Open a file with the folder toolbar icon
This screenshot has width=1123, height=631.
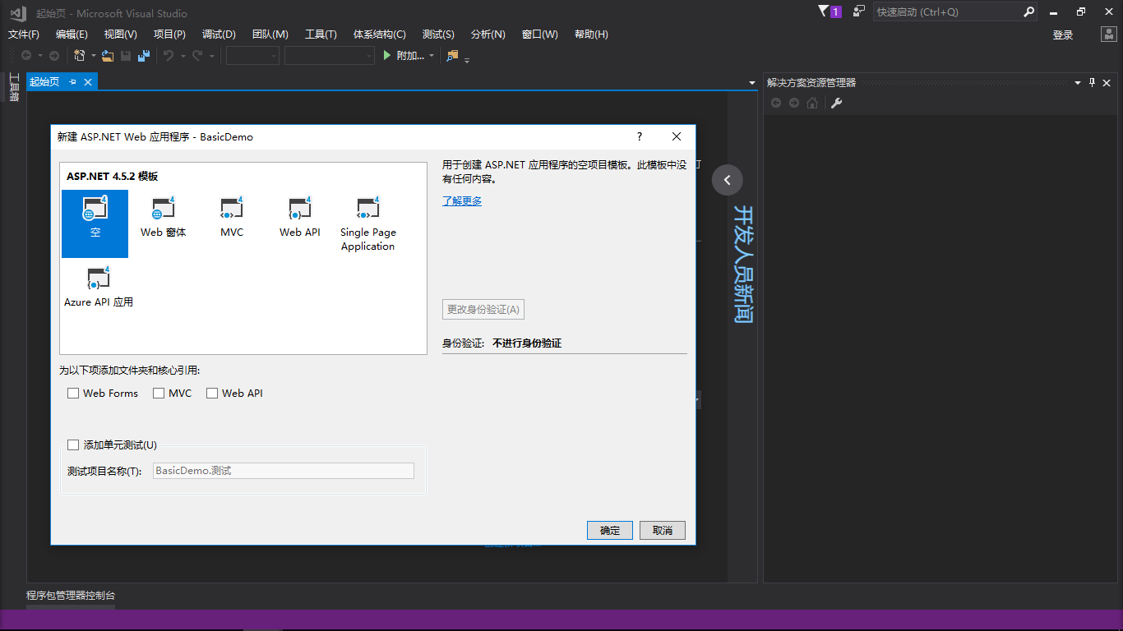tap(108, 56)
